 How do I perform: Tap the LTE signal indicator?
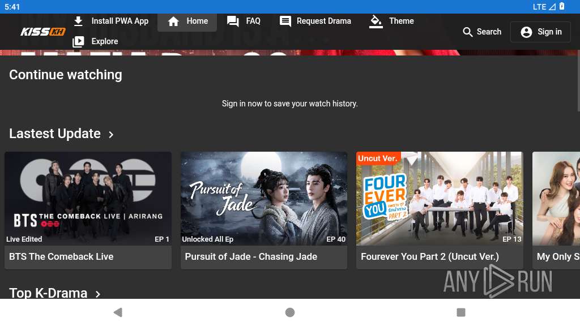click(x=544, y=7)
